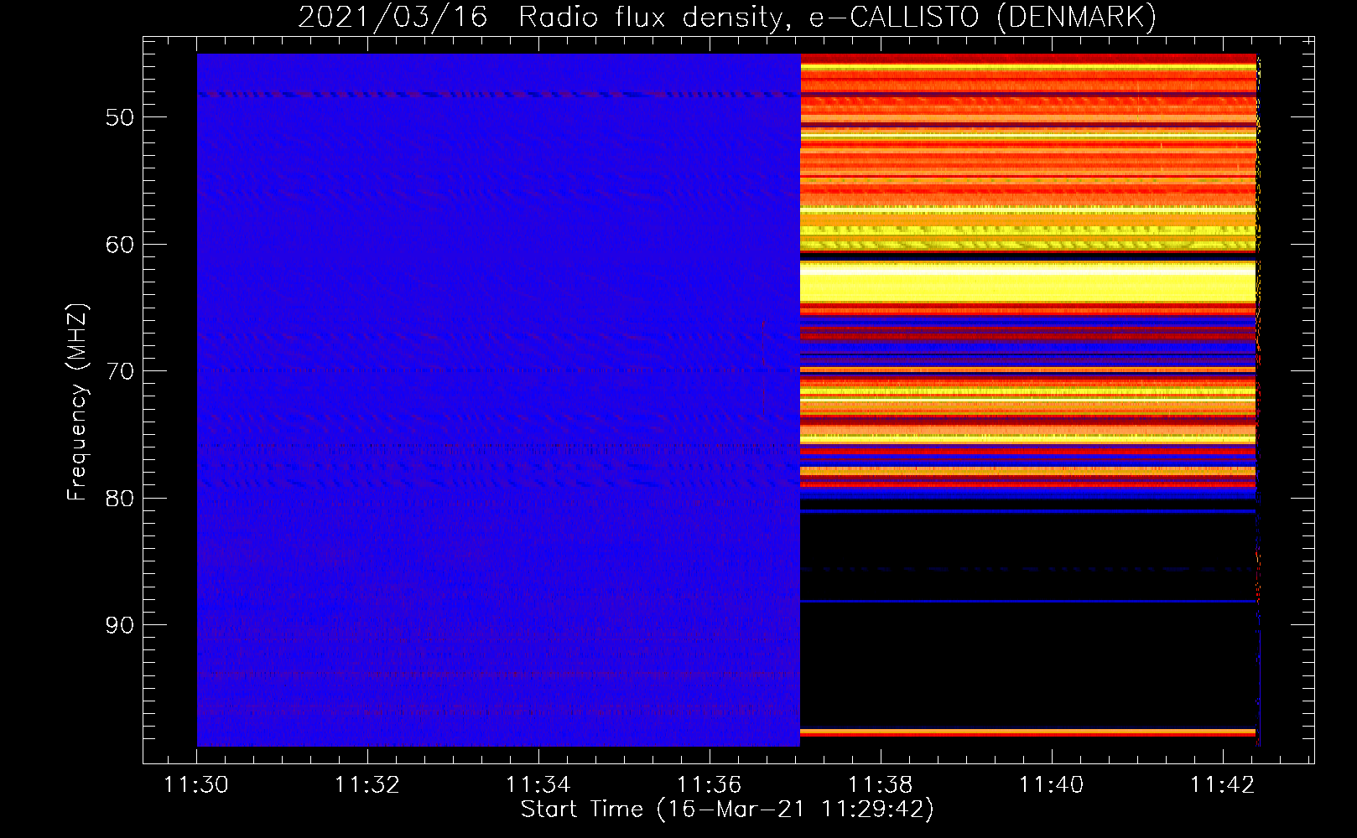Click the 11:32 time tick label
The width and height of the screenshot is (1357, 838).
click(367, 785)
